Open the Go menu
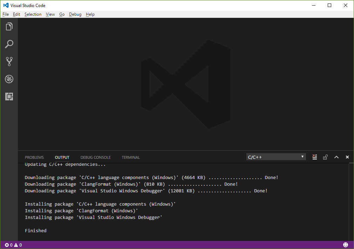 pos(62,14)
